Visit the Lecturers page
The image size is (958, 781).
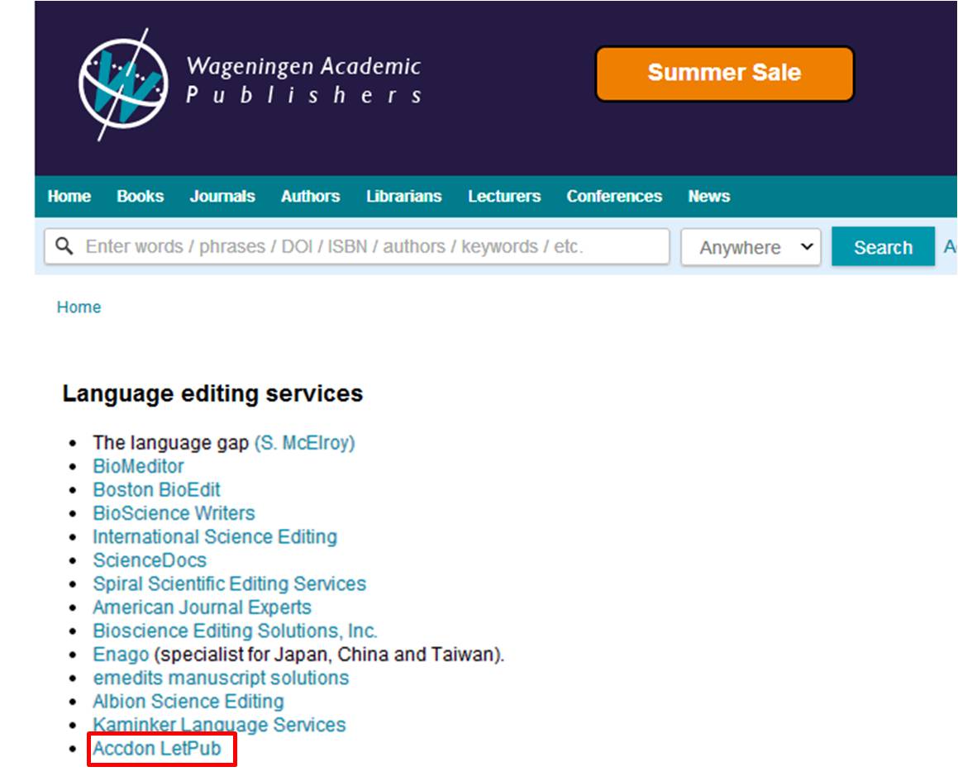tap(504, 196)
